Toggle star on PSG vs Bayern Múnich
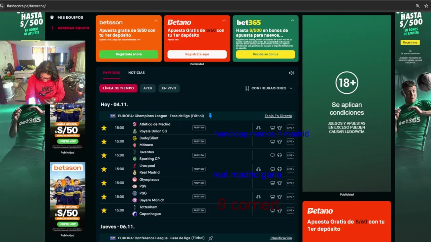The image size is (431, 242). [x=104, y=197]
